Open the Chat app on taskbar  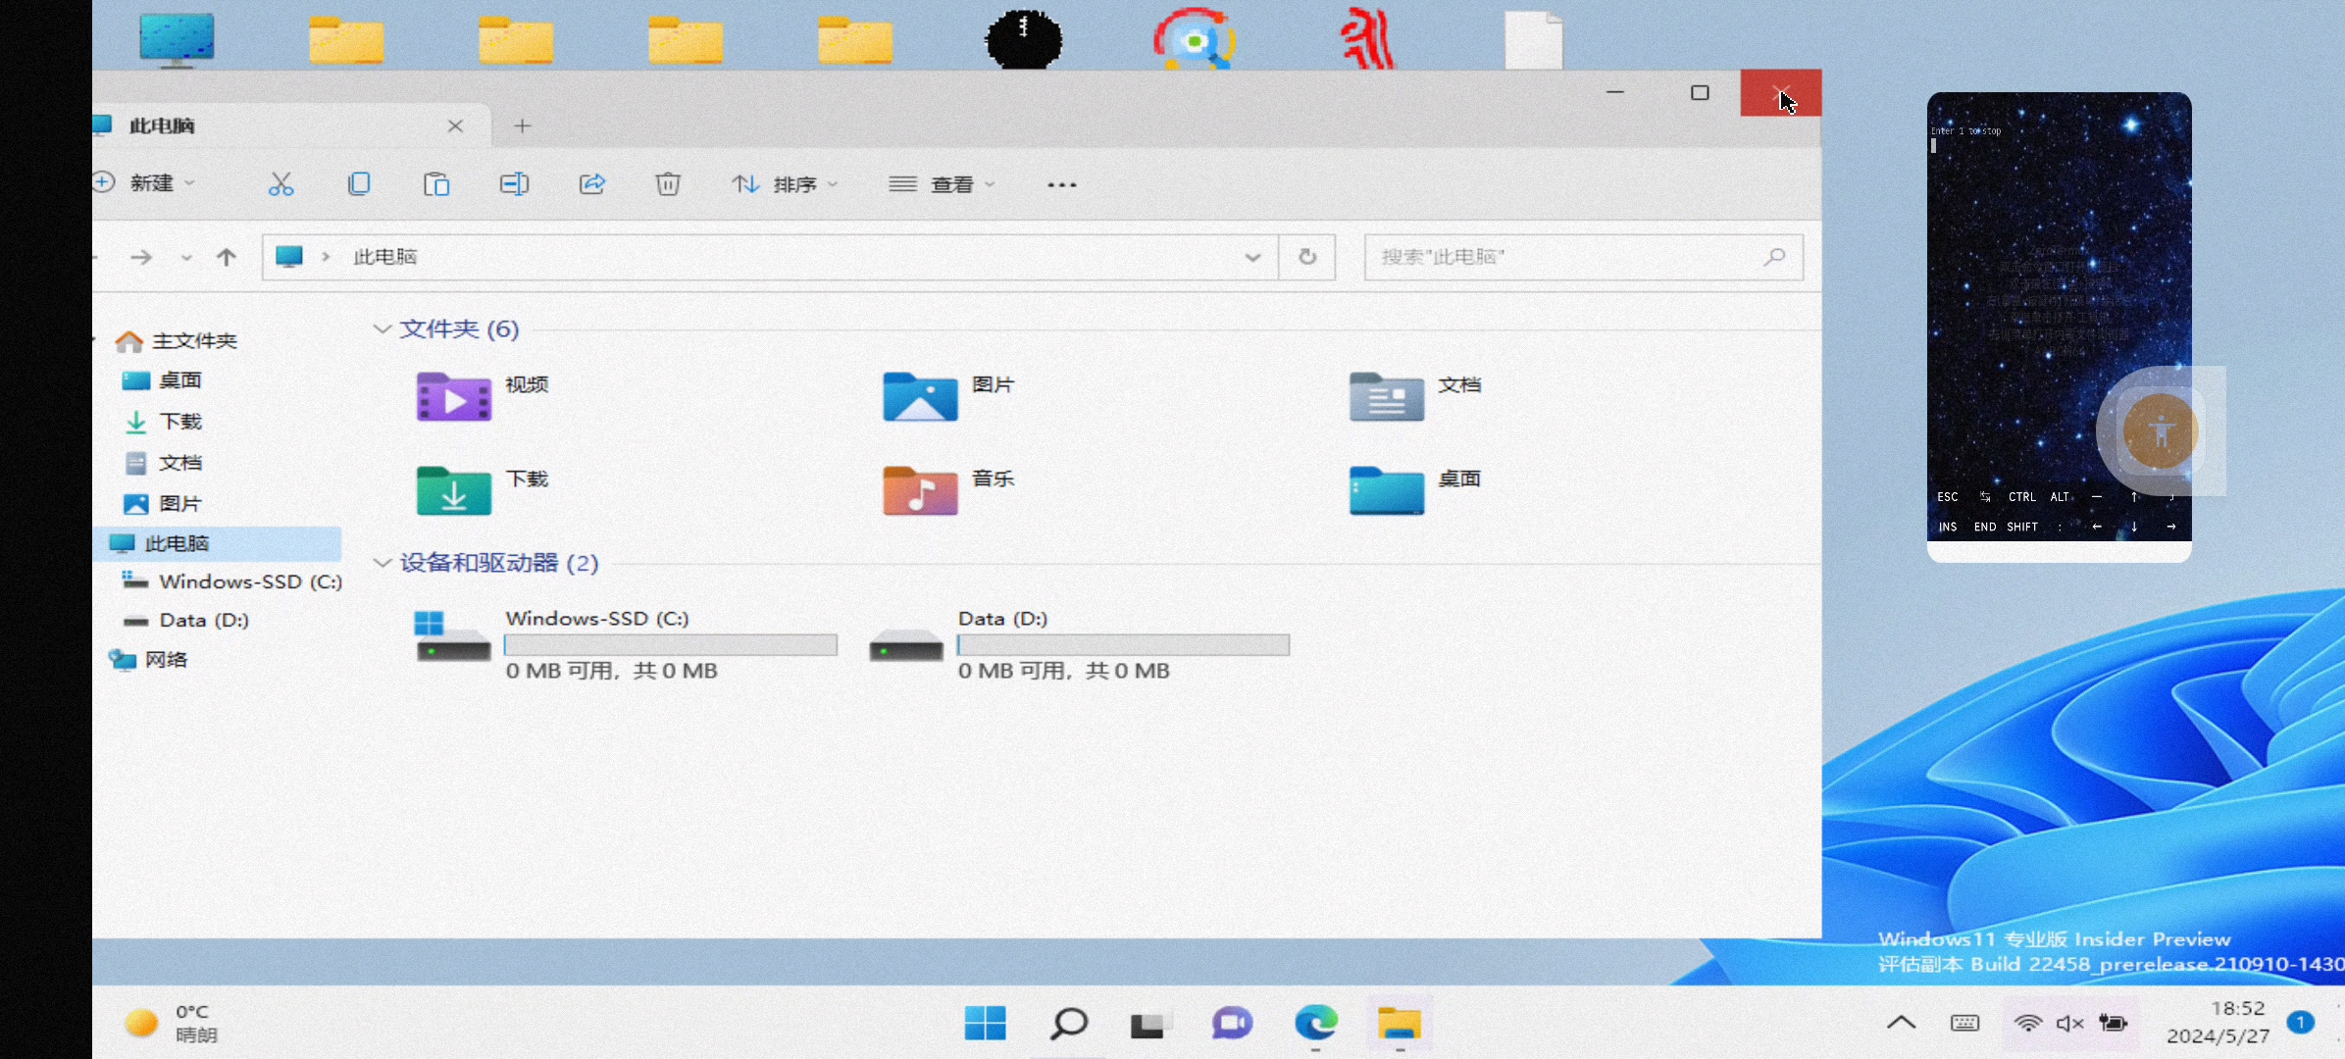click(x=1232, y=1024)
